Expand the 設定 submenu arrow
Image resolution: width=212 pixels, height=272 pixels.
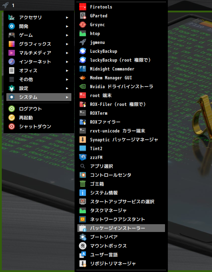[x=67, y=88]
